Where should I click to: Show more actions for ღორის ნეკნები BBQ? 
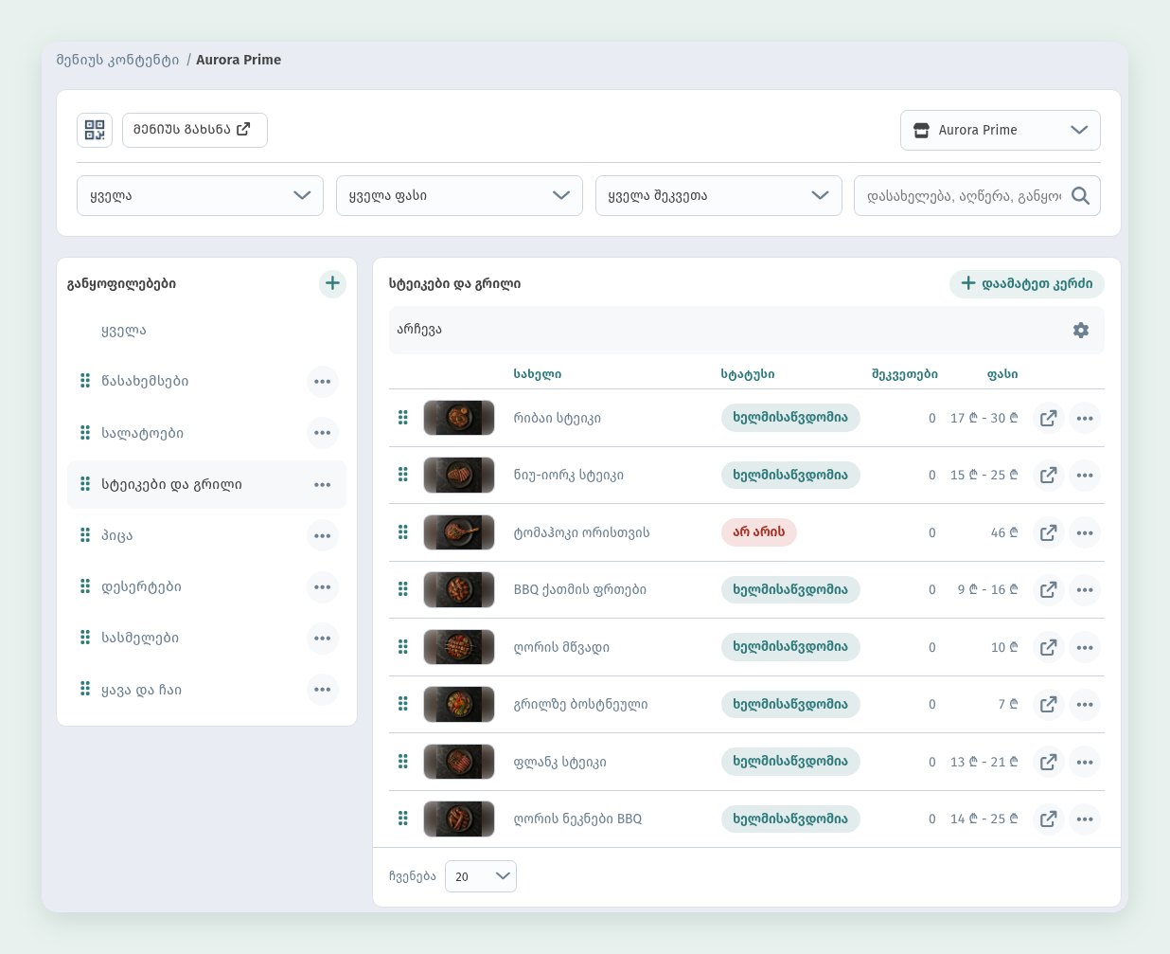point(1085,819)
